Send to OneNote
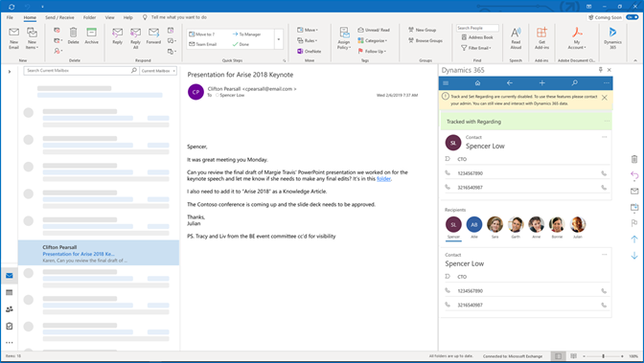 click(310, 52)
